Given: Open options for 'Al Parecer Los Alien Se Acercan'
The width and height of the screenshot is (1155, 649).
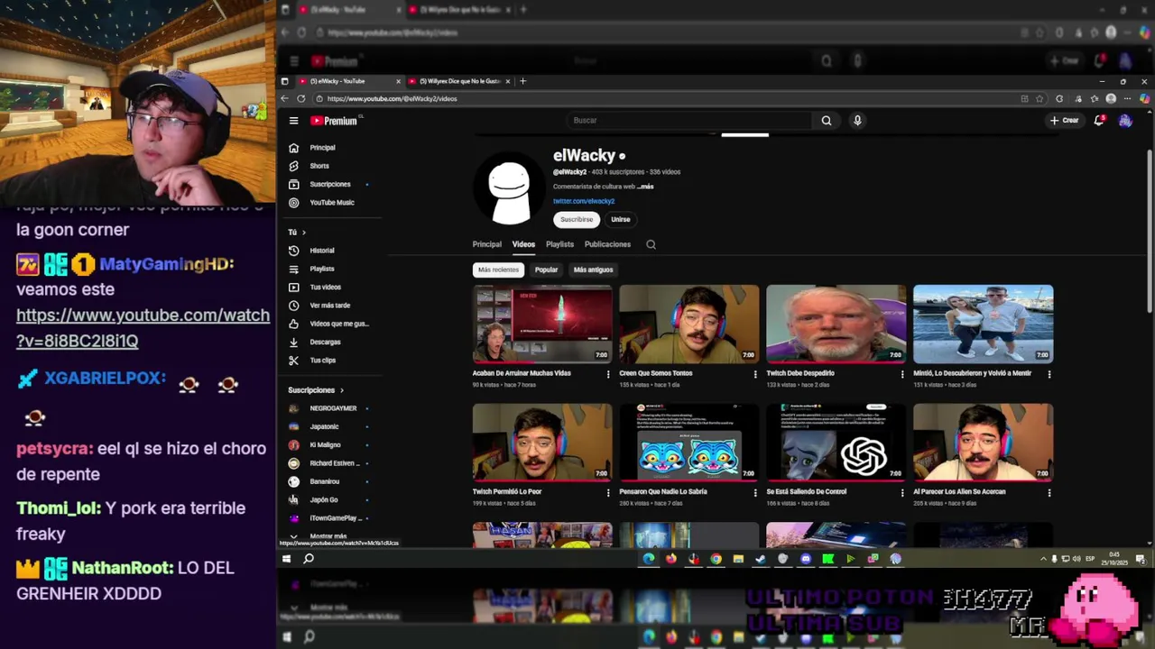Looking at the screenshot, I should click(1049, 493).
